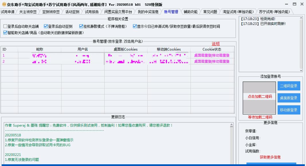This screenshot has height=166, width=306.
Task: Close the application window
Action: [302, 4]
